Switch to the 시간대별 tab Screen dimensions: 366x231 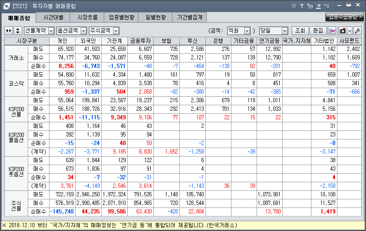[x=53, y=17]
